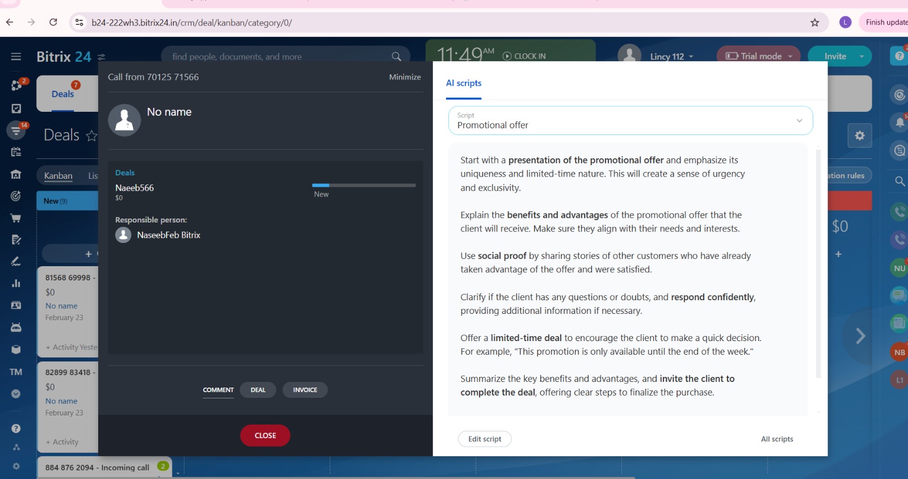The width and height of the screenshot is (908, 479).
Task: Switch to the AI scripts tab
Action: (464, 83)
